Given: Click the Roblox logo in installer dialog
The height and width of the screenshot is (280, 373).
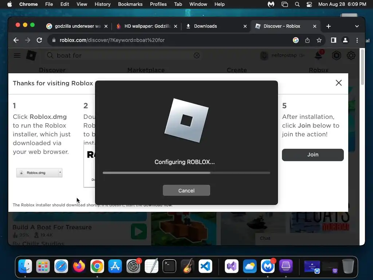Looking at the screenshot, I should (x=186, y=120).
